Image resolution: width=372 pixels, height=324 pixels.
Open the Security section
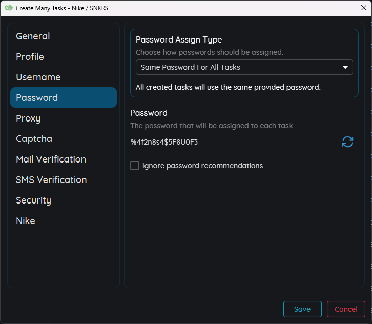point(33,200)
